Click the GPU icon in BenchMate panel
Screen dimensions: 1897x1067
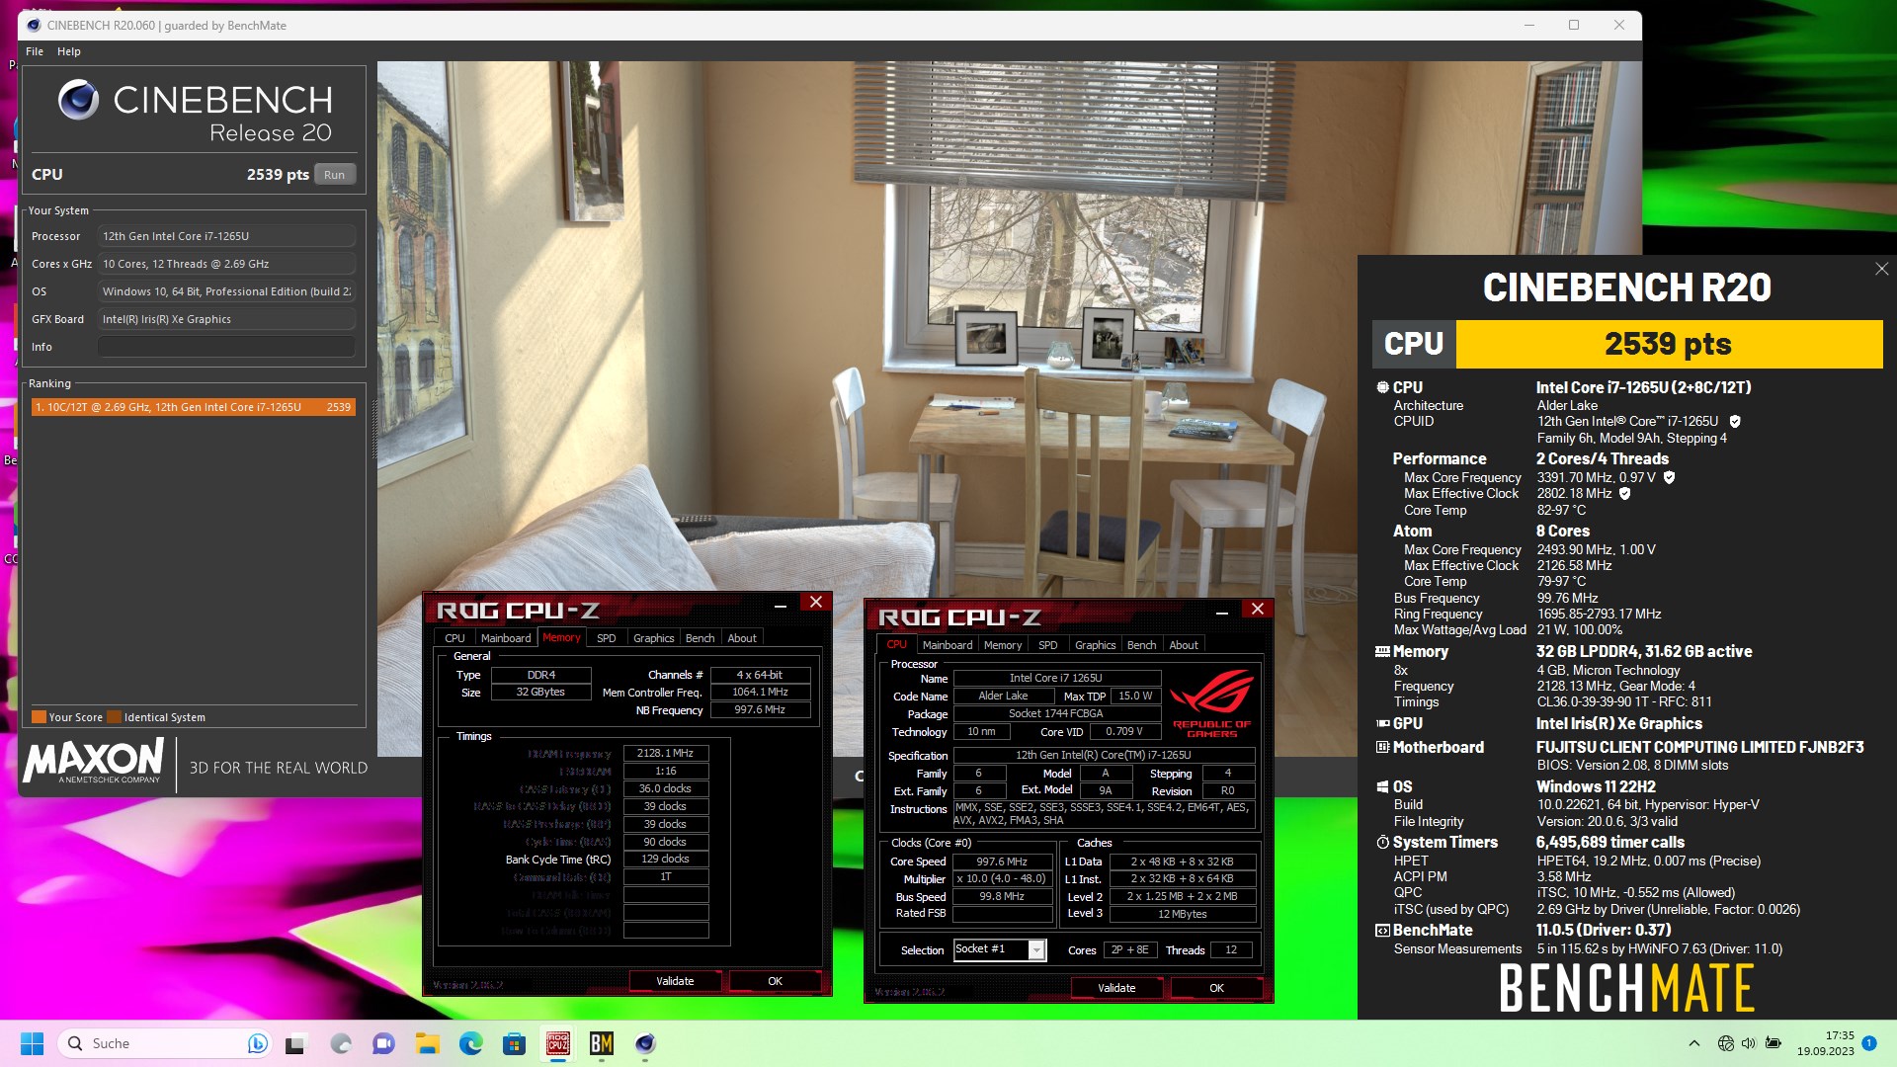click(1382, 723)
